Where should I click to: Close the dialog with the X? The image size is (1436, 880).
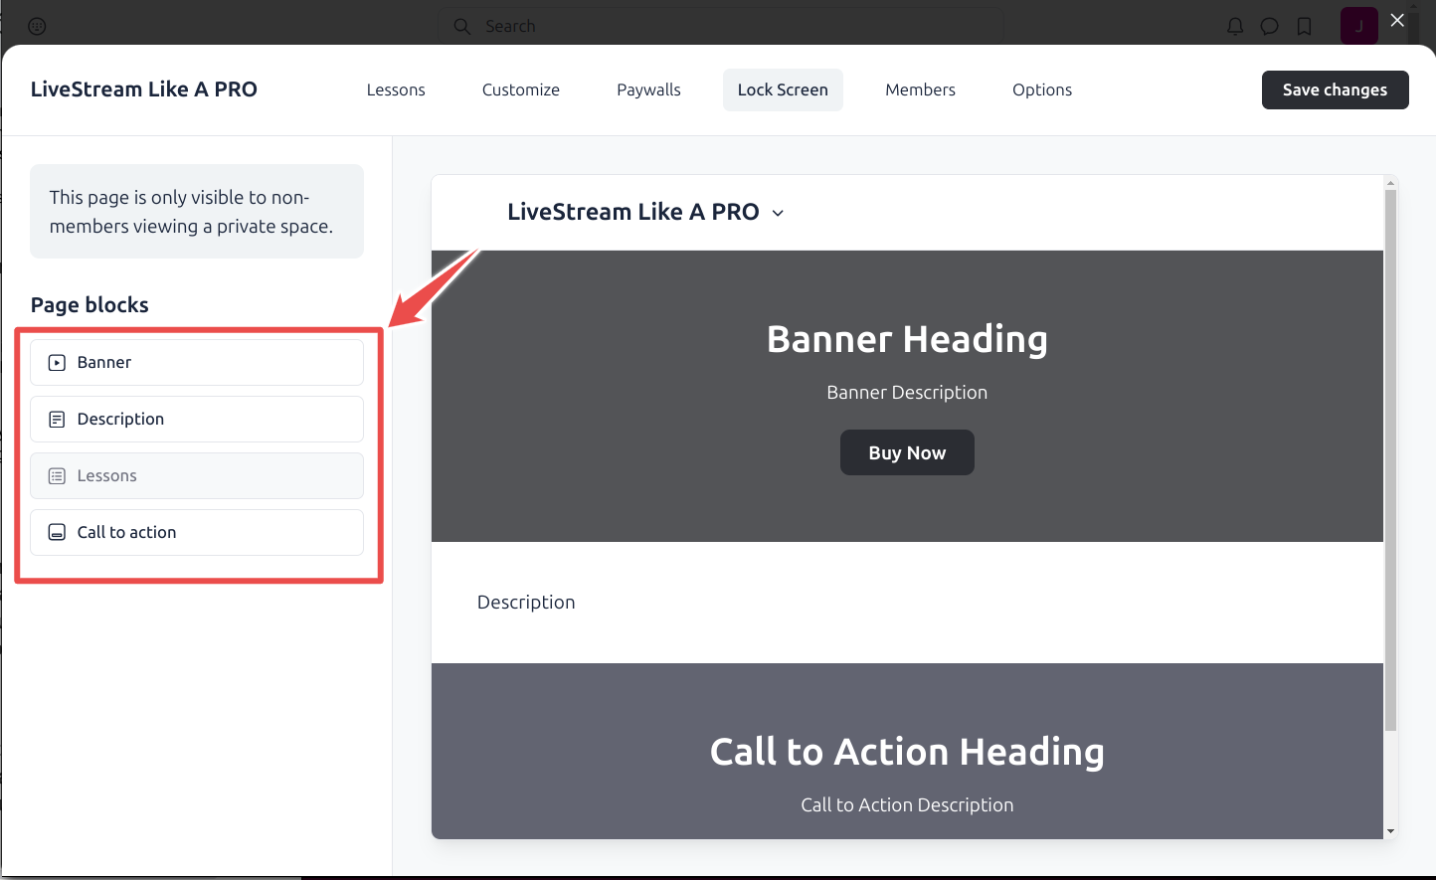pos(1397,20)
